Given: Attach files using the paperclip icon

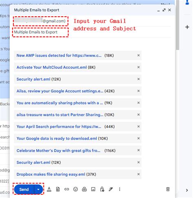Looking at the screenshot, I should pyautogui.click(x=58, y=189).
